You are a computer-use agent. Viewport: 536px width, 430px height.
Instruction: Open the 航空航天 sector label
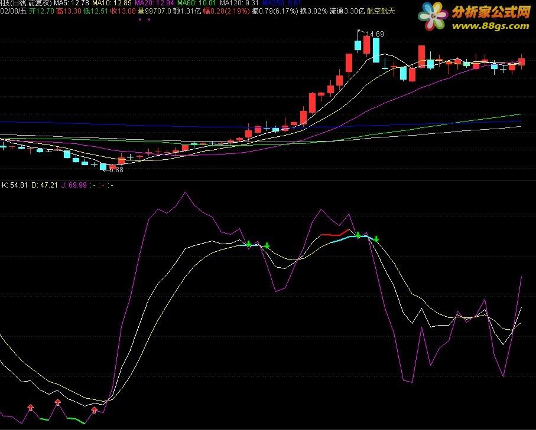click(x=381, y=11)
